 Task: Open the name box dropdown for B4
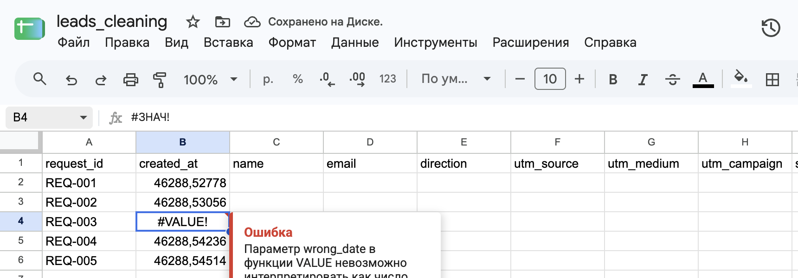click(x=84, y=118)
